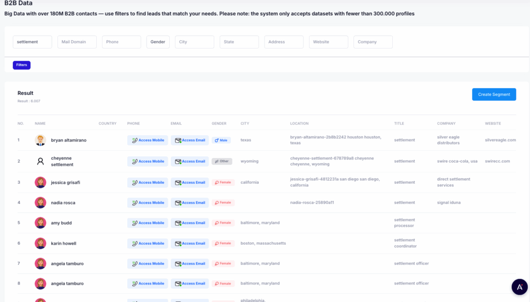Click cheyenne settlement's profile outline icon
Viewport: 530px width, 302px height.
[x=40, y=161]
